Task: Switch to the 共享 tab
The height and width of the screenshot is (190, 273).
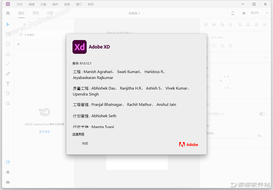Action: (50, 13)
